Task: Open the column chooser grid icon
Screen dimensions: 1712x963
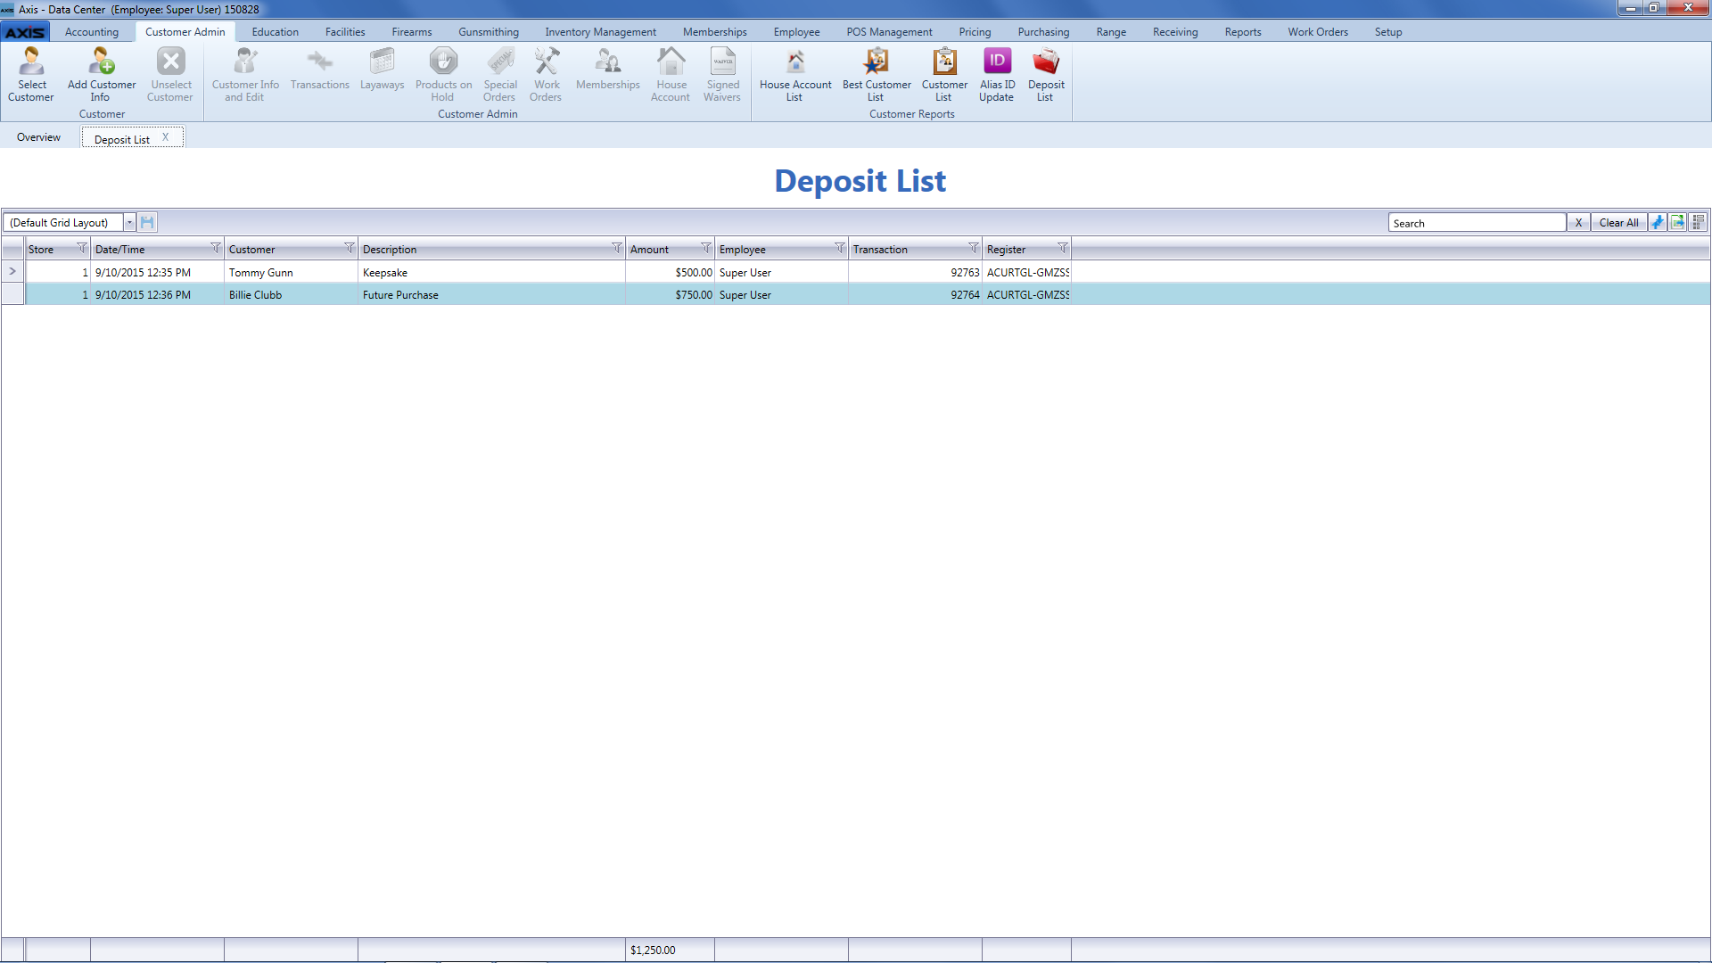Action: coord(1698,222)
